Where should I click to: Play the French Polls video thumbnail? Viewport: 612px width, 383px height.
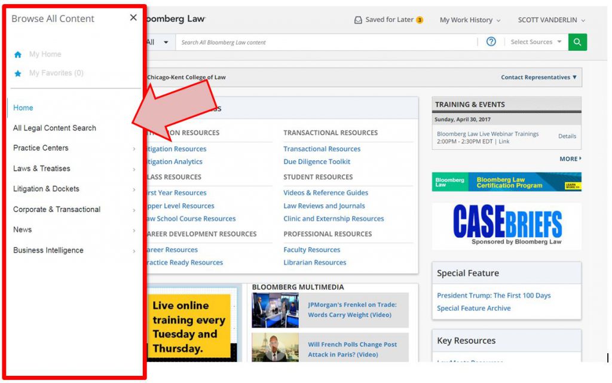point(275,348)
